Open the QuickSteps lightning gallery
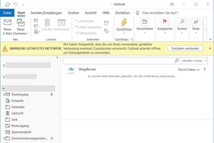This screenshot has width=214, height=143. [x=124, y=26]
